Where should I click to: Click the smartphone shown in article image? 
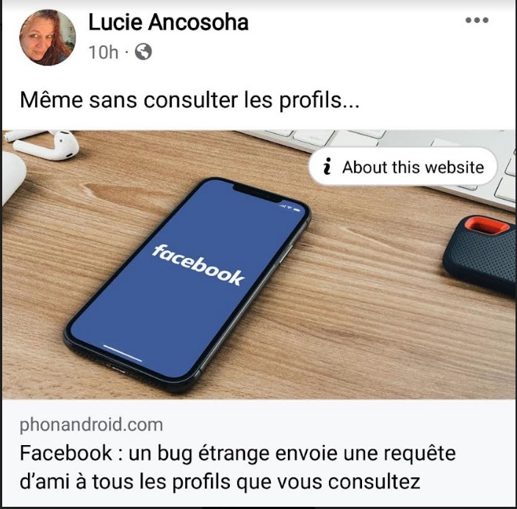(x=187, y=285)
